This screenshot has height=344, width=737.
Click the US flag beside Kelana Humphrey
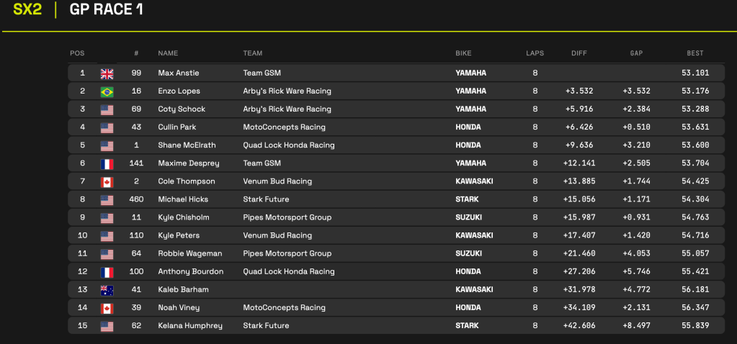tap(107, 325)
